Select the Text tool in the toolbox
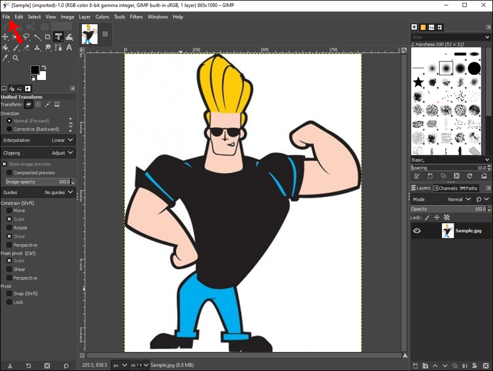The image size is (493, 371). click(69, 47)
